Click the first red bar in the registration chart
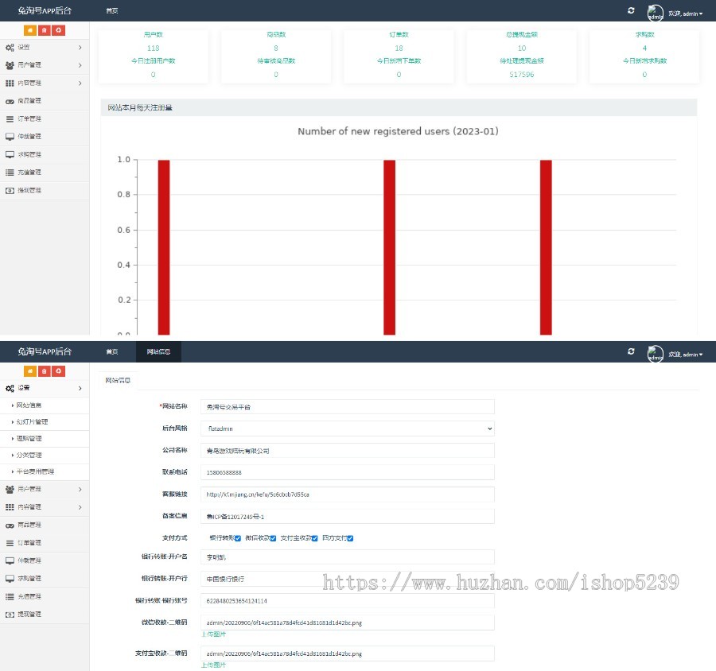The height and width of the screenshot is (671, 716). (x=164, y=247)
